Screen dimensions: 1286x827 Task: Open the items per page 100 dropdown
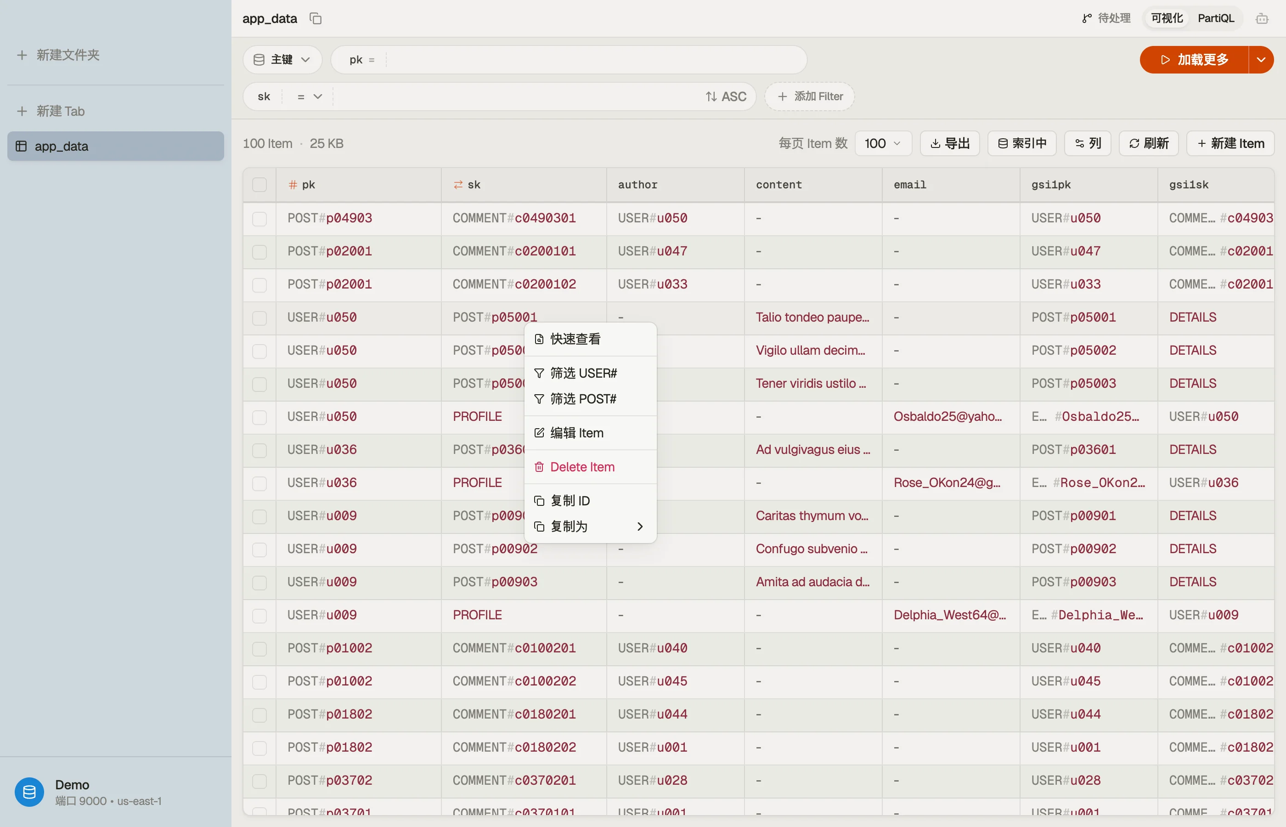(x=883, y=143)
